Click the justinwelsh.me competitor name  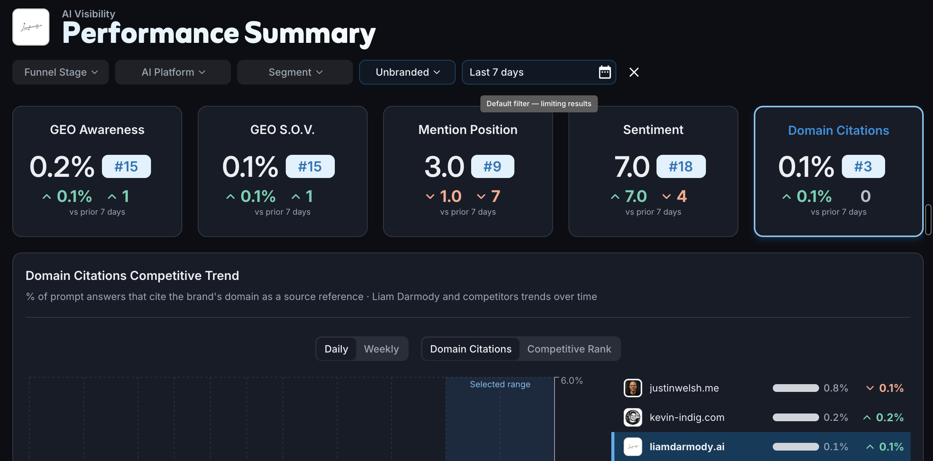click(x=684, y=388)
